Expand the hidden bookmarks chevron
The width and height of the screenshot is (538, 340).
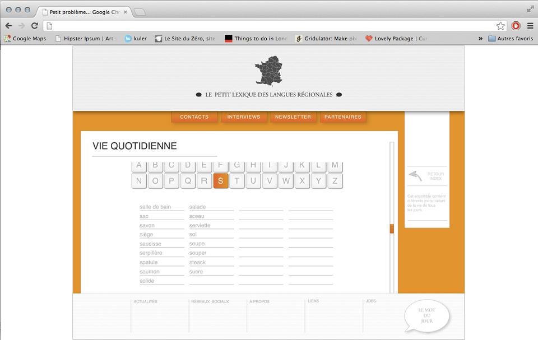pos(480,39)
